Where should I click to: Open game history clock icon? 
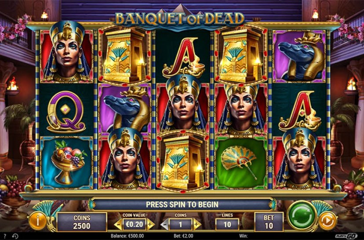pyautogui.click(x=15, y=236)
